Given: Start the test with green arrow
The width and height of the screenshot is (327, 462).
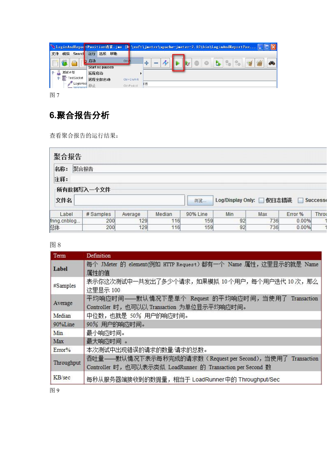Looking at the screenshot, I should pyautogui.click(x=178, y=63).
